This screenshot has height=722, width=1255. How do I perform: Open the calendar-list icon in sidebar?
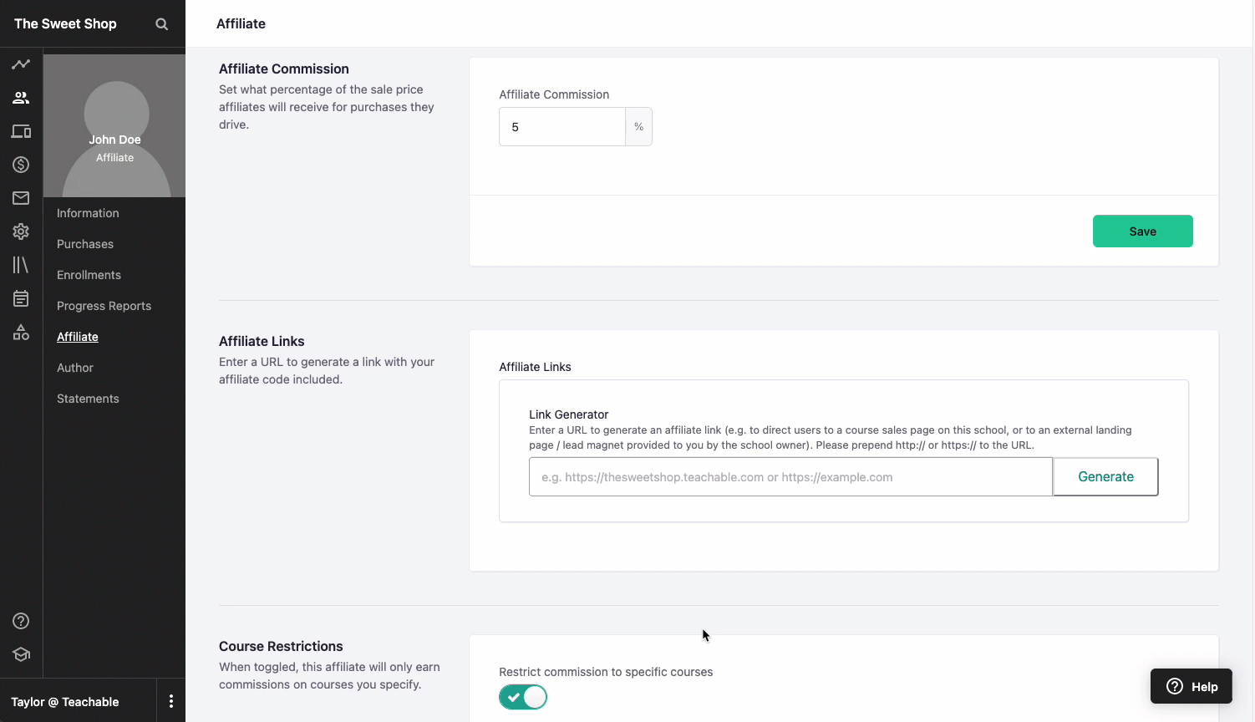click(21, 298)
